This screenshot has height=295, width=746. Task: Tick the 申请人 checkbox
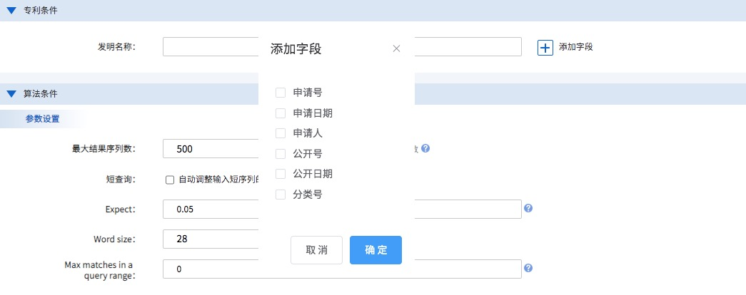click(281, 133)
